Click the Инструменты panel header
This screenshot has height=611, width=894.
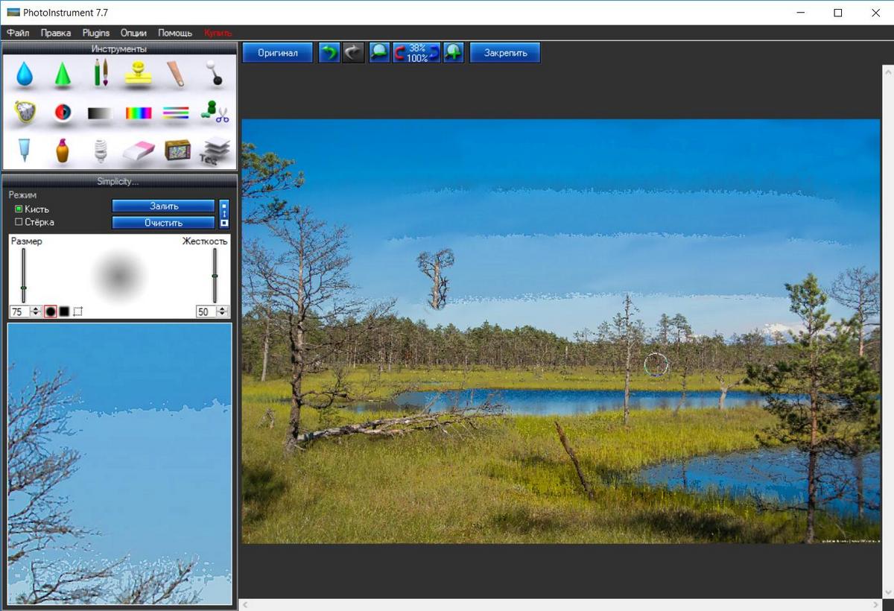(119, 48)
